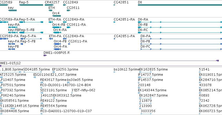Select the Dll-PC protein track line
222x115 pixels.
point(181,49)
